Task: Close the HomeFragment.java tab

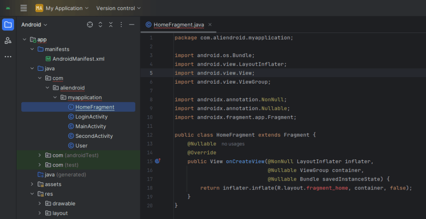Action: click(x=210, y=25)
